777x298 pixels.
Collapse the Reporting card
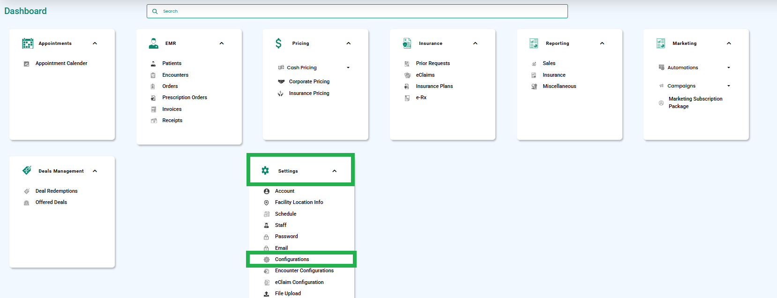pyautogui.click(x=602, y=44)
